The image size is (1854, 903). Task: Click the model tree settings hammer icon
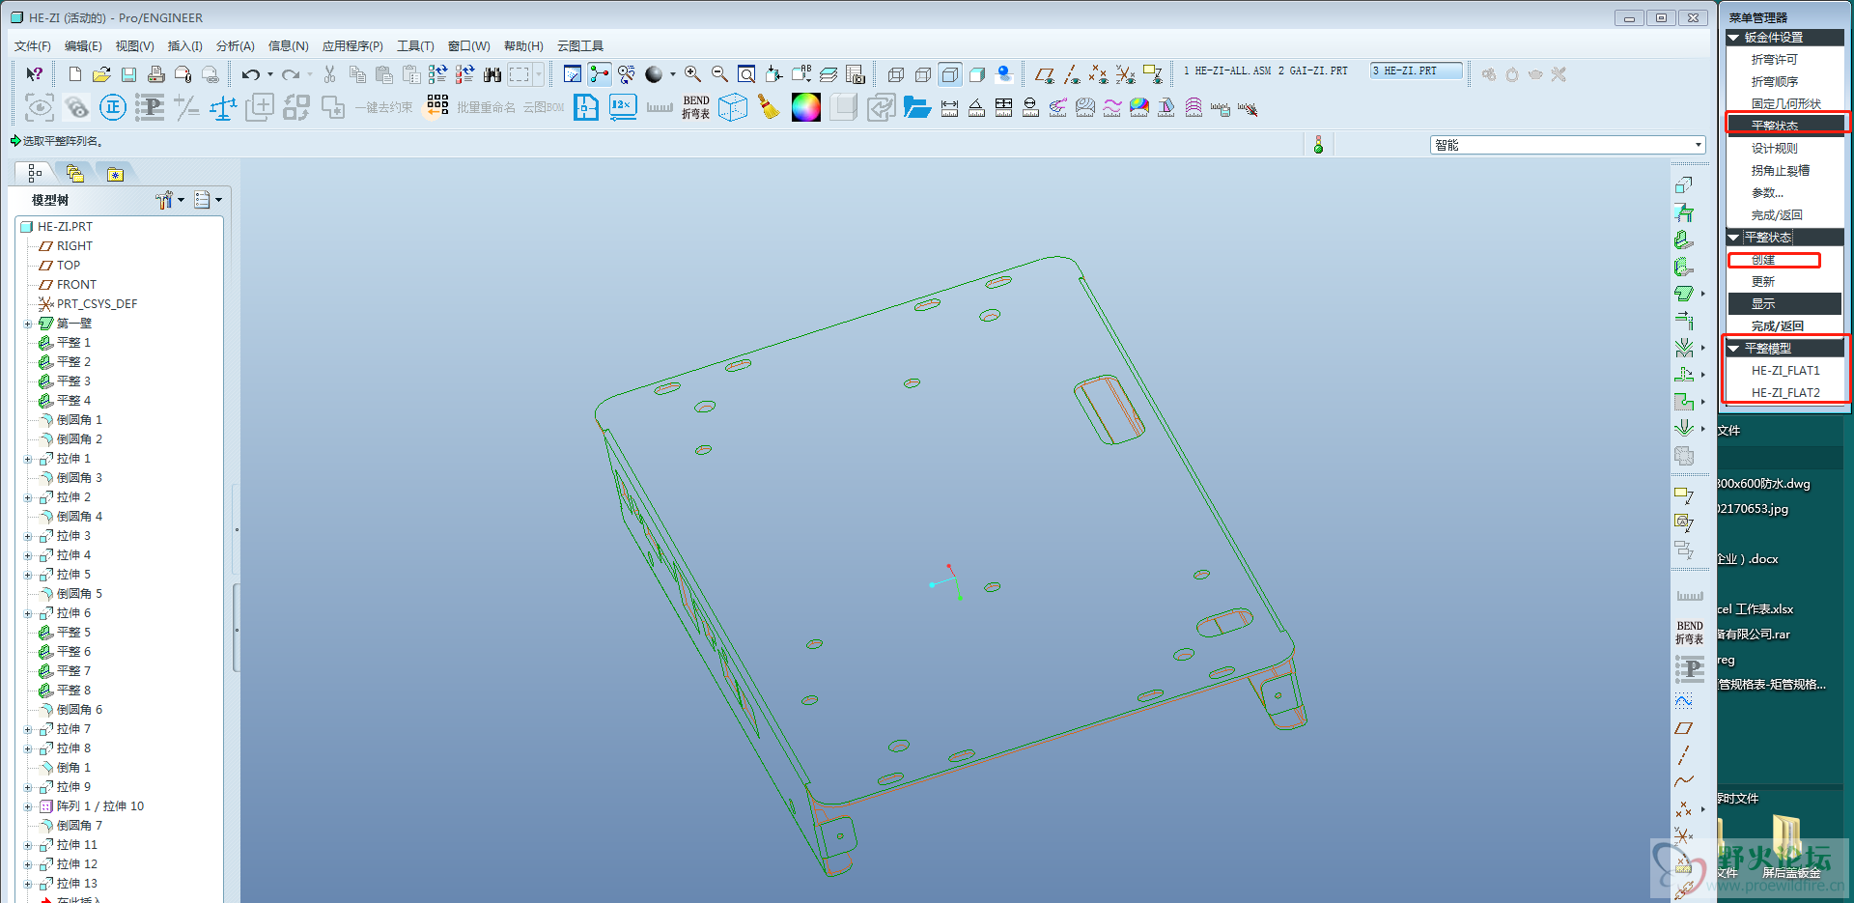pyautogui.click(x=164, y=200)
